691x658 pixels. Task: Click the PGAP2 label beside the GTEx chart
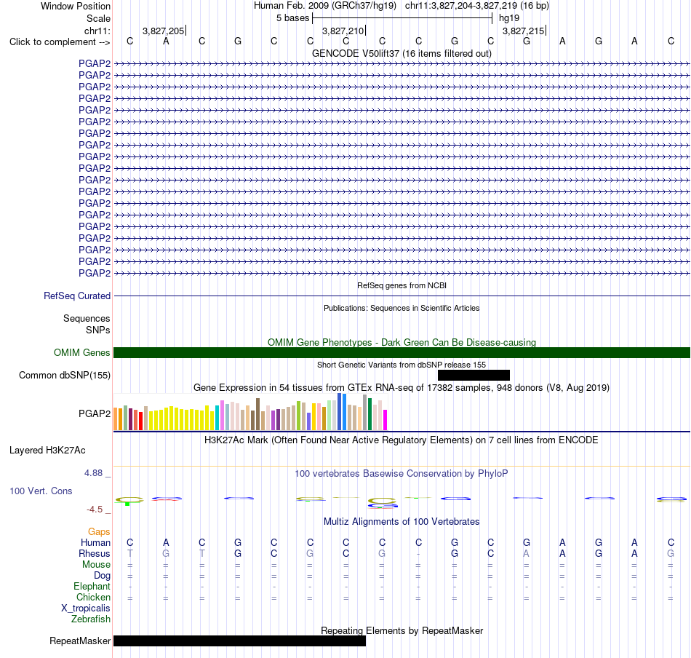(95, 413)
